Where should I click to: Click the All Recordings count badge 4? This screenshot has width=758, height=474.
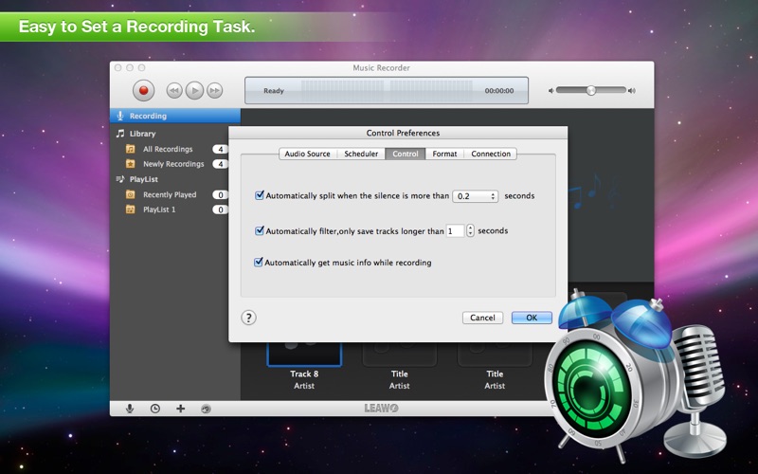coord(221,149)
